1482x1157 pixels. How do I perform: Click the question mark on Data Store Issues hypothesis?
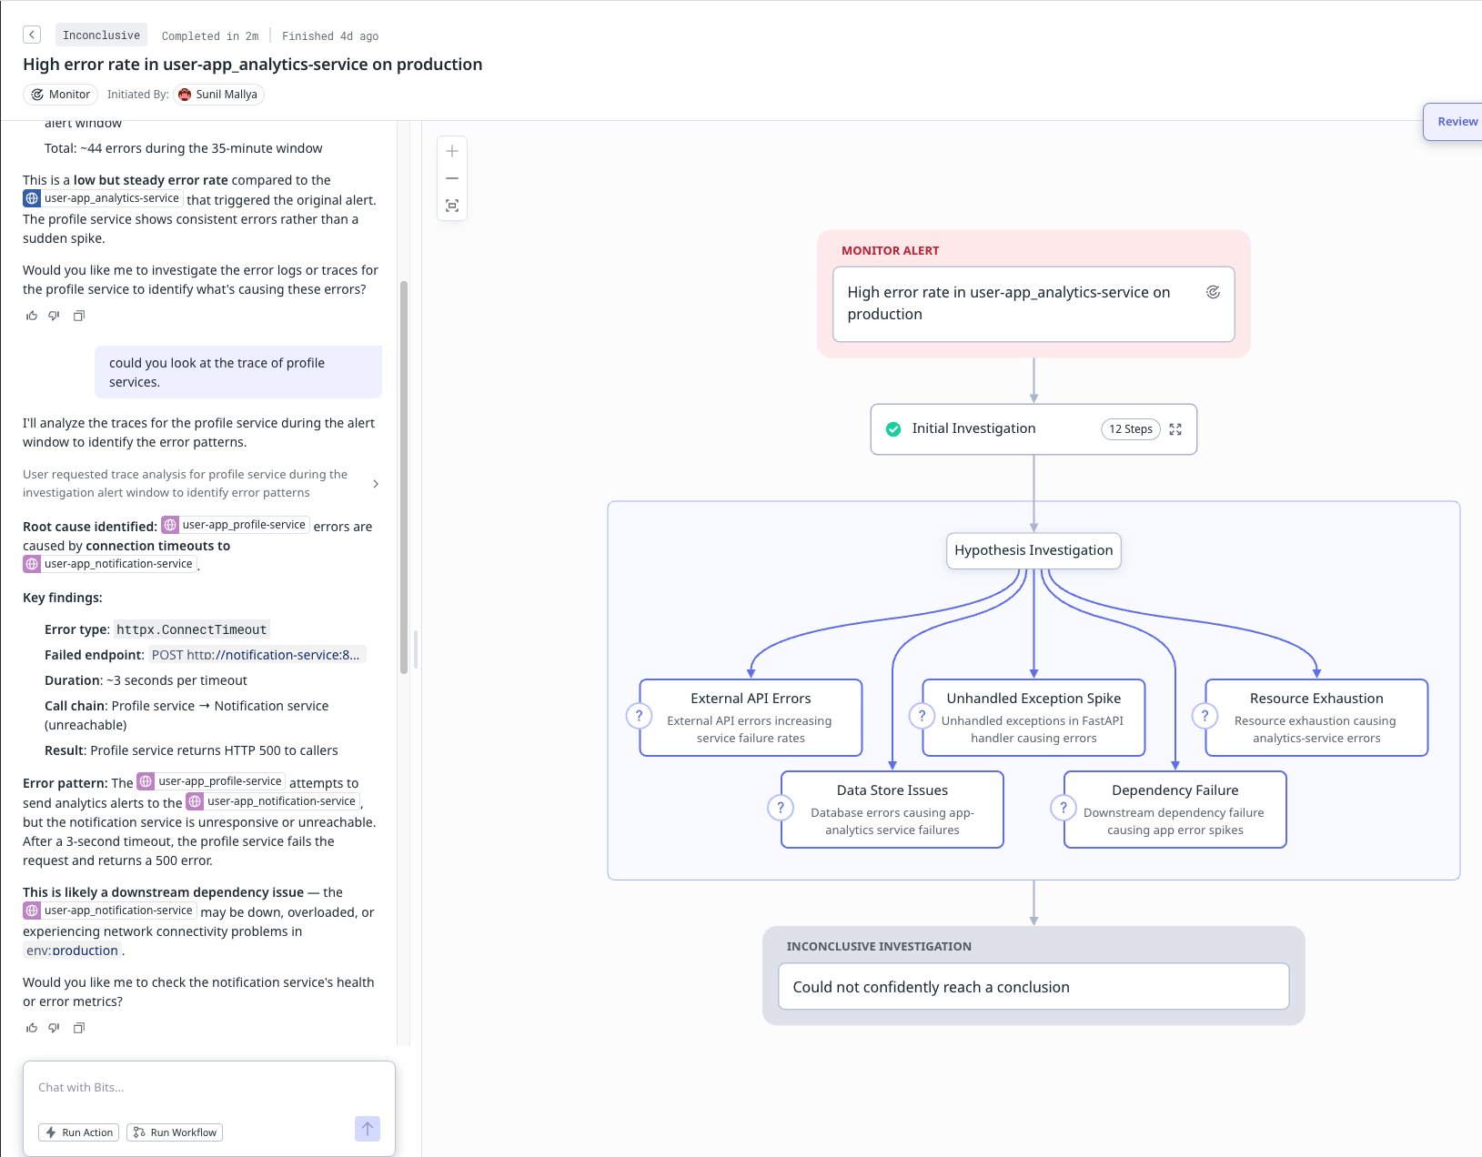[x=780, y=807]
